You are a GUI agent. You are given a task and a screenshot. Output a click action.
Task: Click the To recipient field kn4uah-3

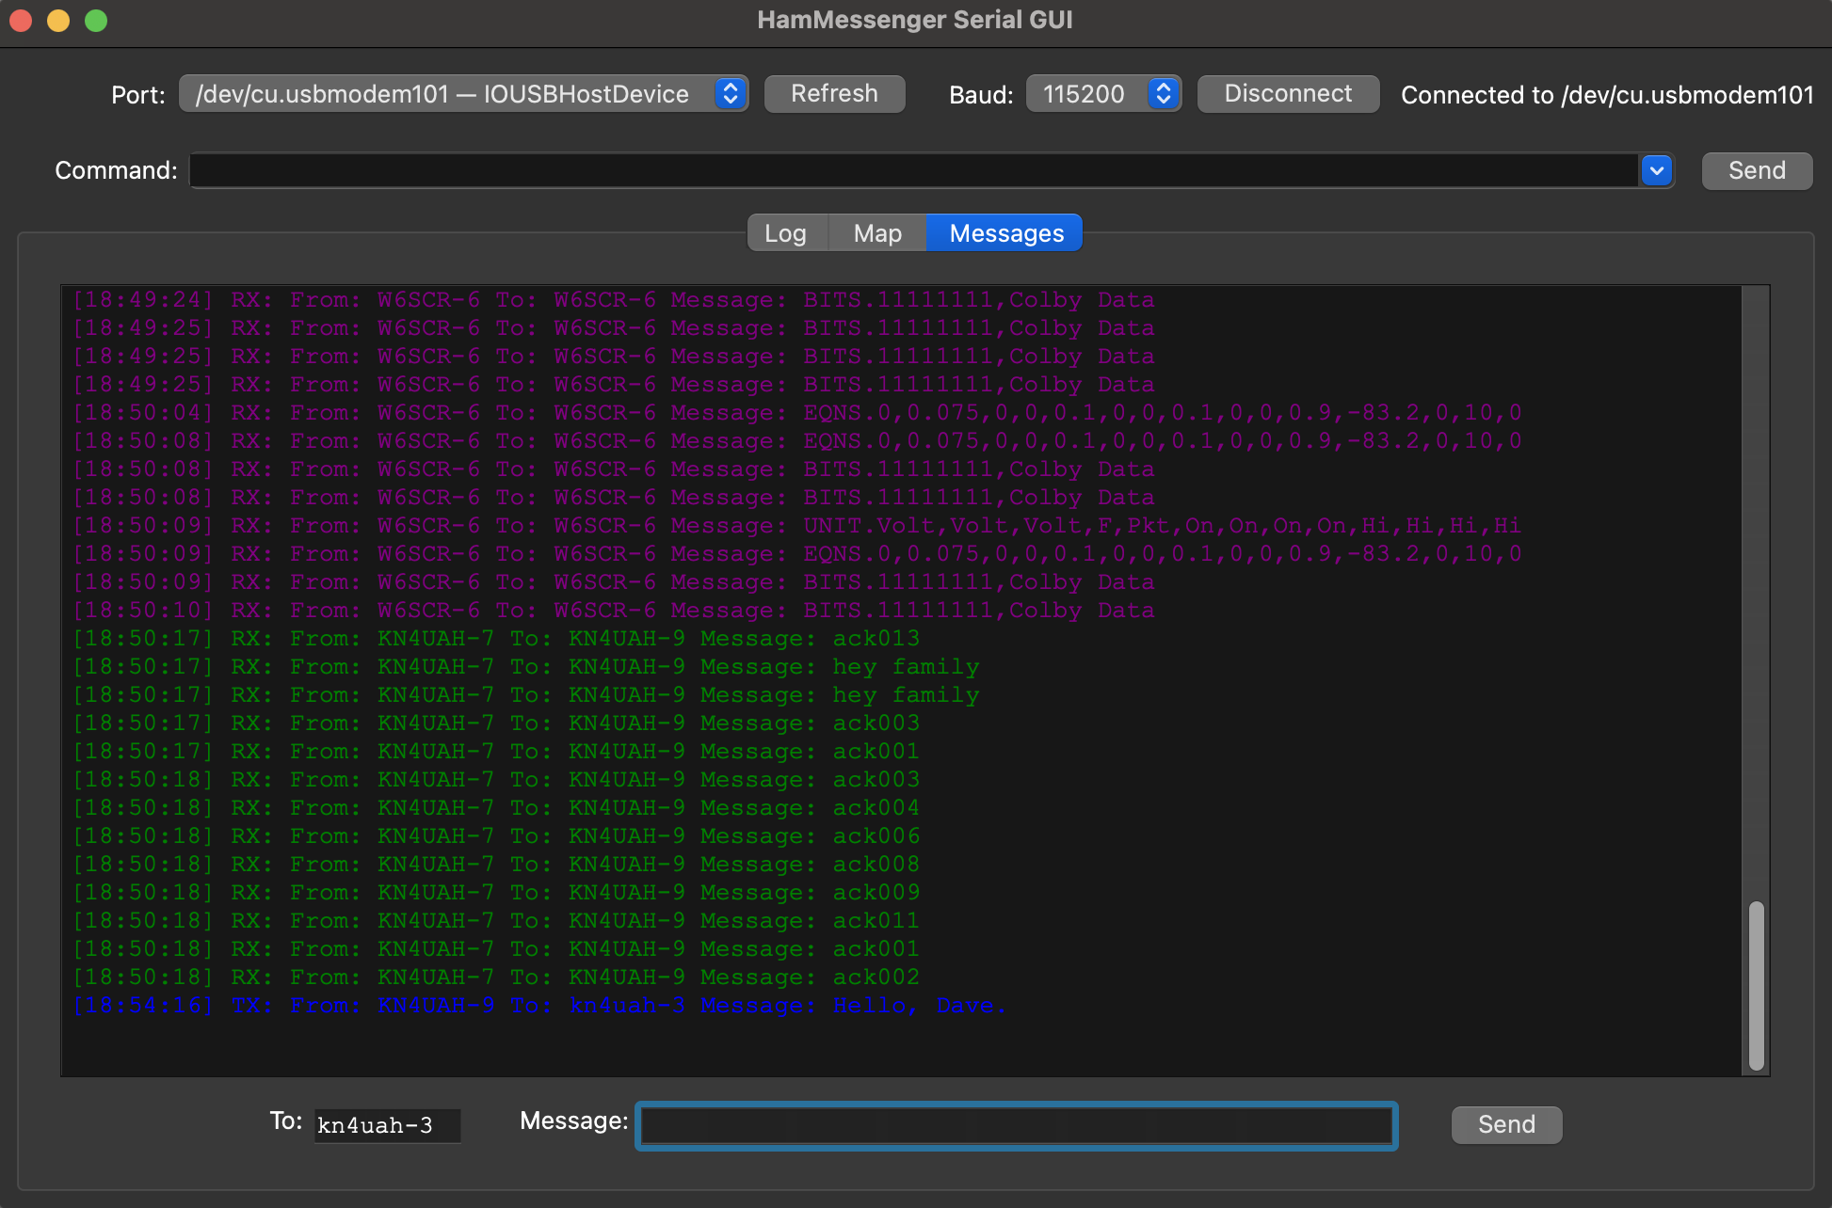pos(388,1125)
